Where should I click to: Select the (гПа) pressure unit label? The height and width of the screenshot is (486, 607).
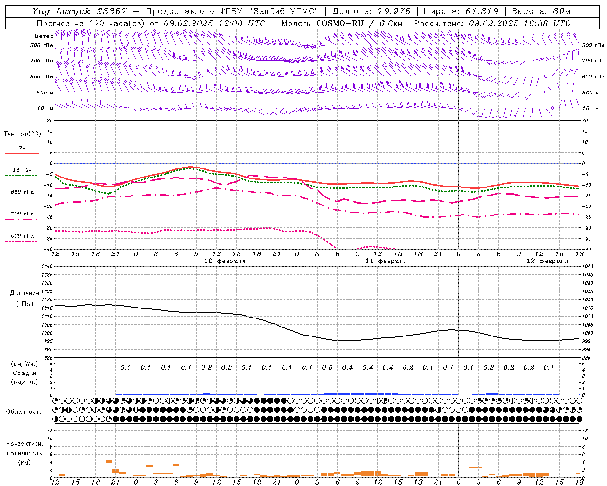pyautogui.click(x=25, y=304)
